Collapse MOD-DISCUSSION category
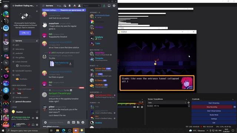 pos(19,85)
